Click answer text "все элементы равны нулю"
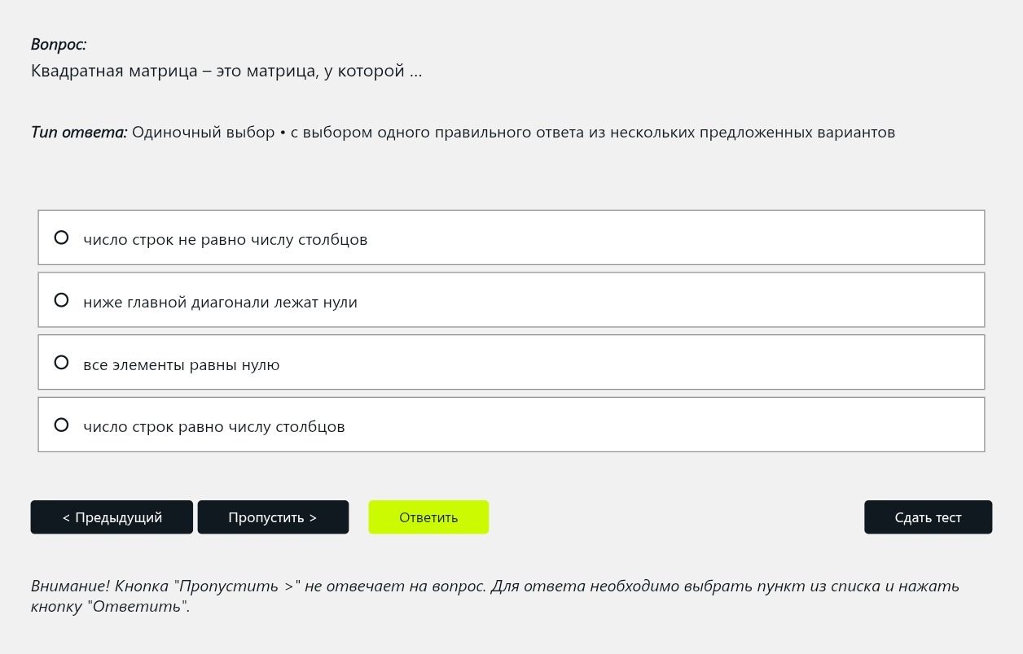 click(181, 364)
